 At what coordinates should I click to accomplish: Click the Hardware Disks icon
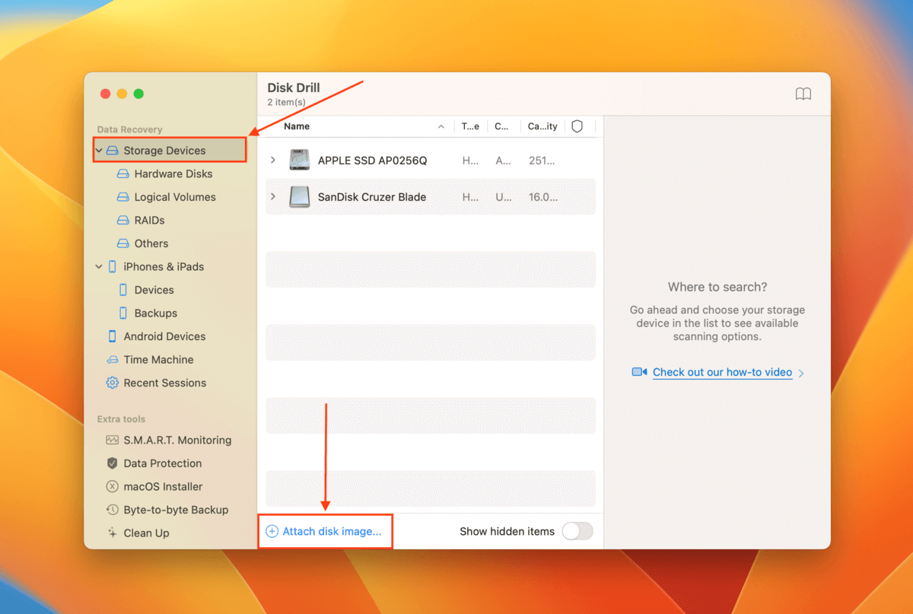point(123,174)
